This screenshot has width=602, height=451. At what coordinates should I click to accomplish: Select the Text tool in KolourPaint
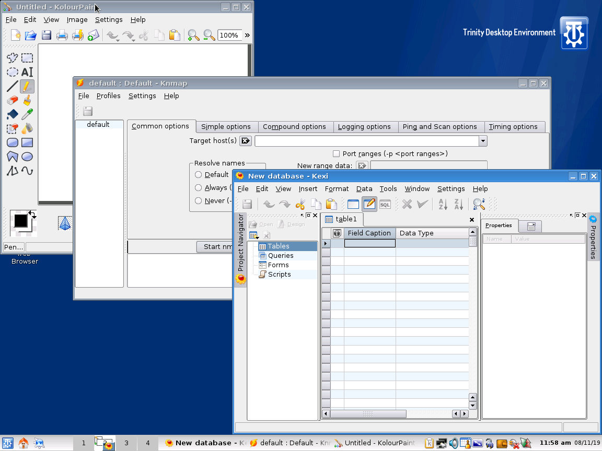pos(27,72)
